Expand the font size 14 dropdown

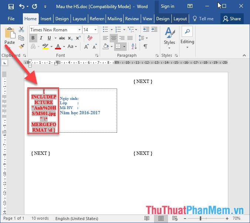pyautogui.click(x=96, y=30)
